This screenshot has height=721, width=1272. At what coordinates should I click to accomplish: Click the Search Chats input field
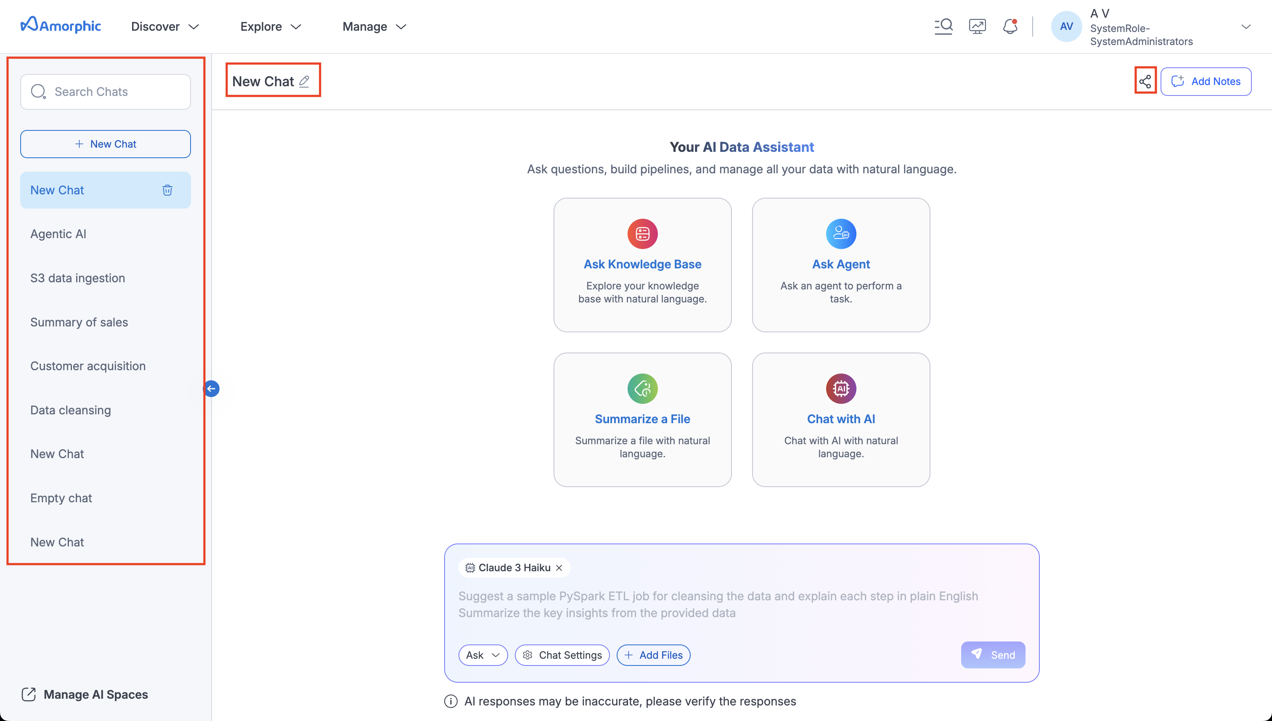point(106,92)
